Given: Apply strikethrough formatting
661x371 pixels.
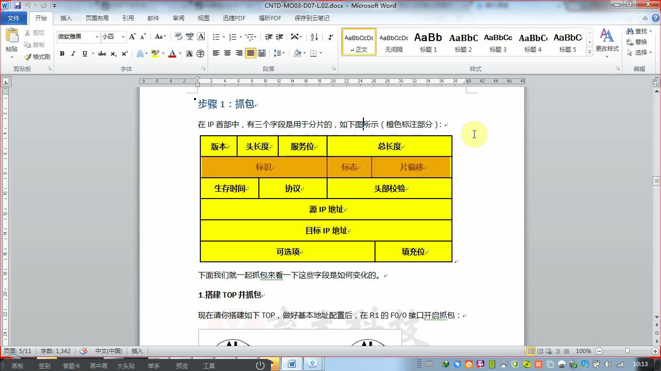Looking at the screenshot, I should click(x=102, y=54).
